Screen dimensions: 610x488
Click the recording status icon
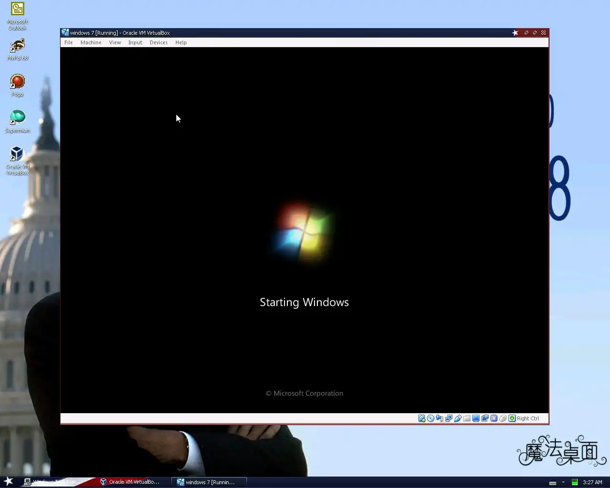[x=485, y=418]
